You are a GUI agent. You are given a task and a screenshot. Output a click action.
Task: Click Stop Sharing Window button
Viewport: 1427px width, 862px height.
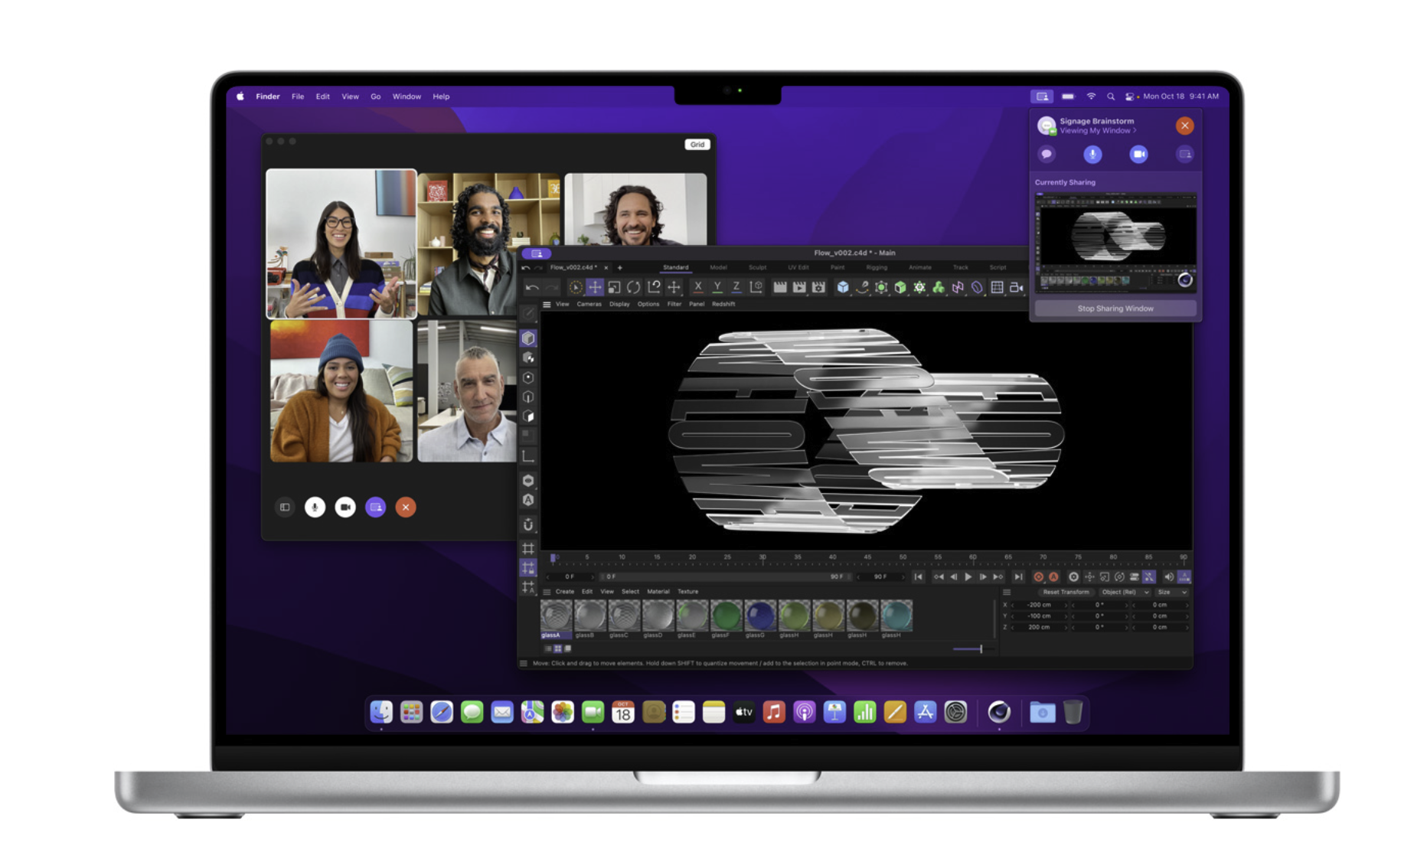click(x=1115, y=309)
